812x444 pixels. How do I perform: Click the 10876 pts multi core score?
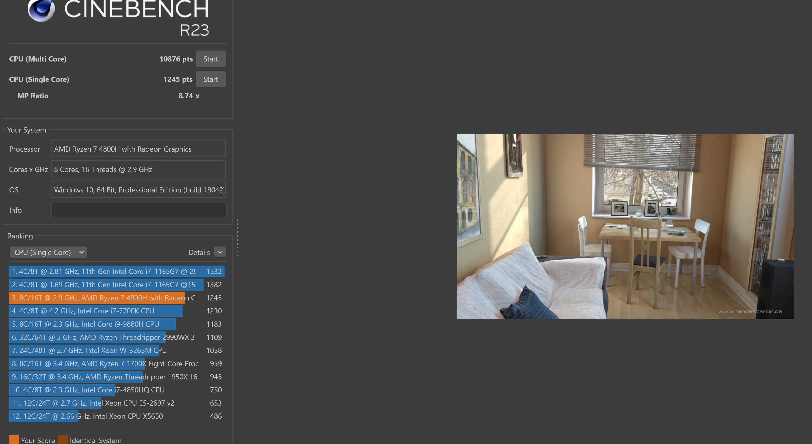[x=176, y=59]
